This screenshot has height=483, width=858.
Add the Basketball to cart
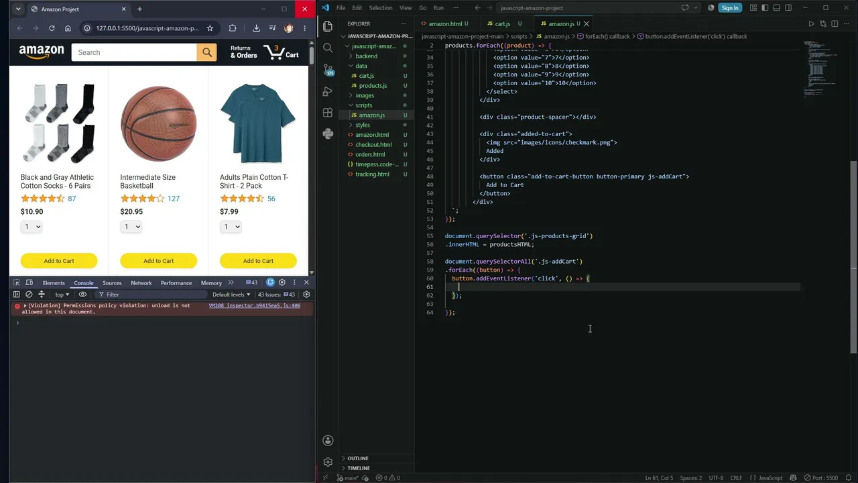(158, 261)
